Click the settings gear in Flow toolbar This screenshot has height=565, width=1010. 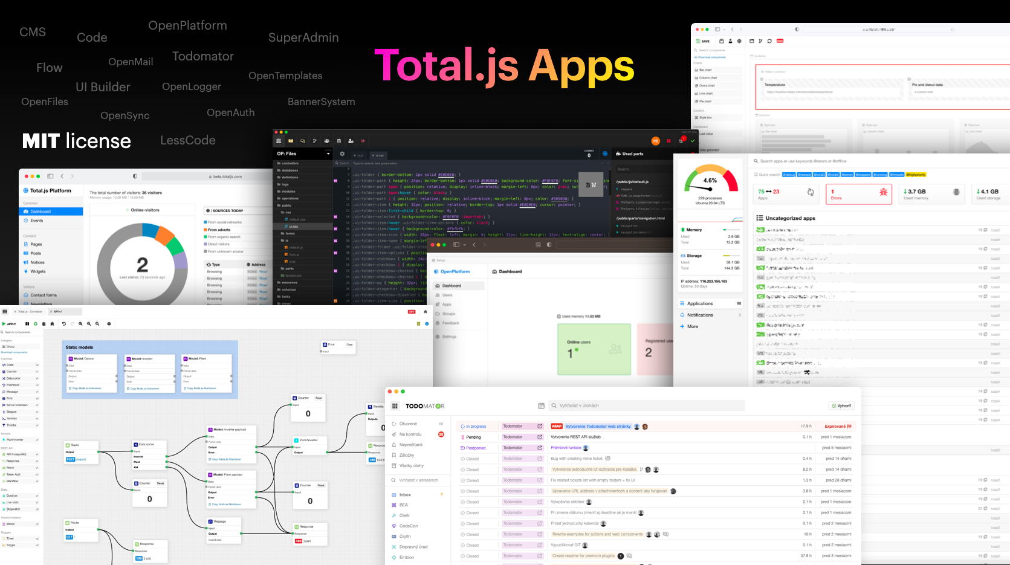coord(109,324)
